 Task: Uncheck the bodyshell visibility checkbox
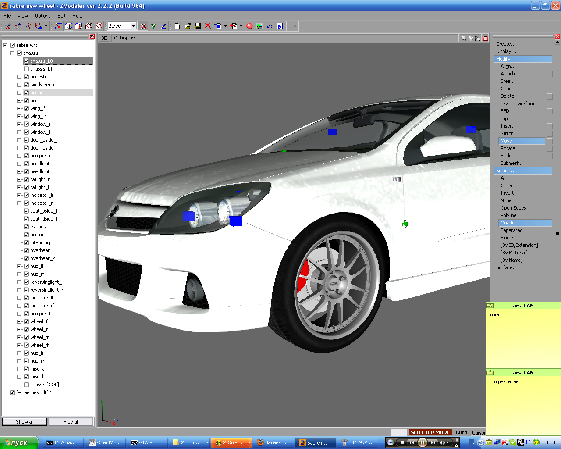click(26, 77)
